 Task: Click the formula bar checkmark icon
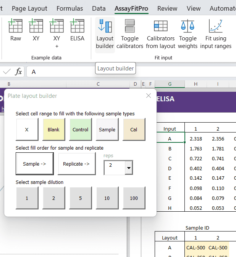point(7,72)
